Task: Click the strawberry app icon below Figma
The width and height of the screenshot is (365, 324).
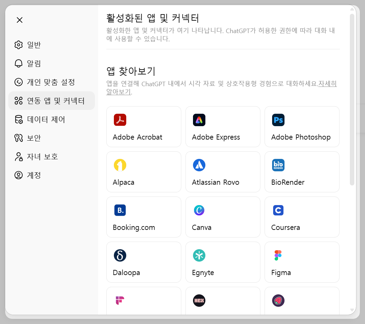Action: 278,301
